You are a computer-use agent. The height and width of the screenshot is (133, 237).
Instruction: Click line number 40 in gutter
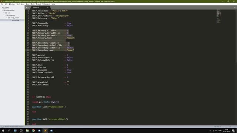(x=28, y=107)
